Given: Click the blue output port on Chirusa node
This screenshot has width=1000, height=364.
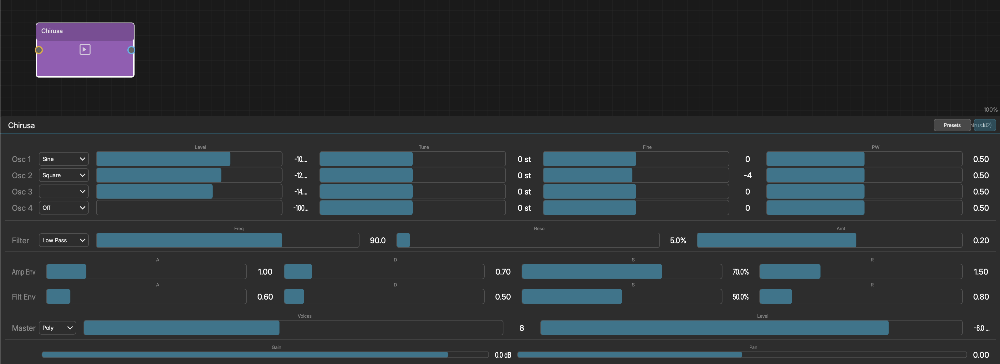Looking at the screenshot, I should tap(131, 50).
